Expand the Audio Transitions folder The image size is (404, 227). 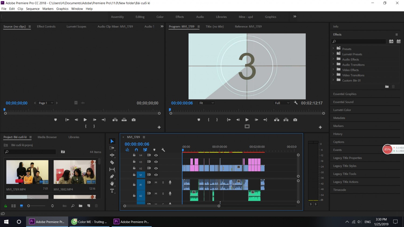[x=333, y=64]
